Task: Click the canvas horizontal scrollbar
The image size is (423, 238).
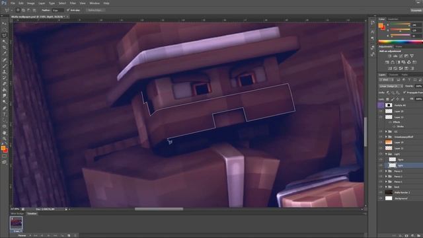Action: 159,209
